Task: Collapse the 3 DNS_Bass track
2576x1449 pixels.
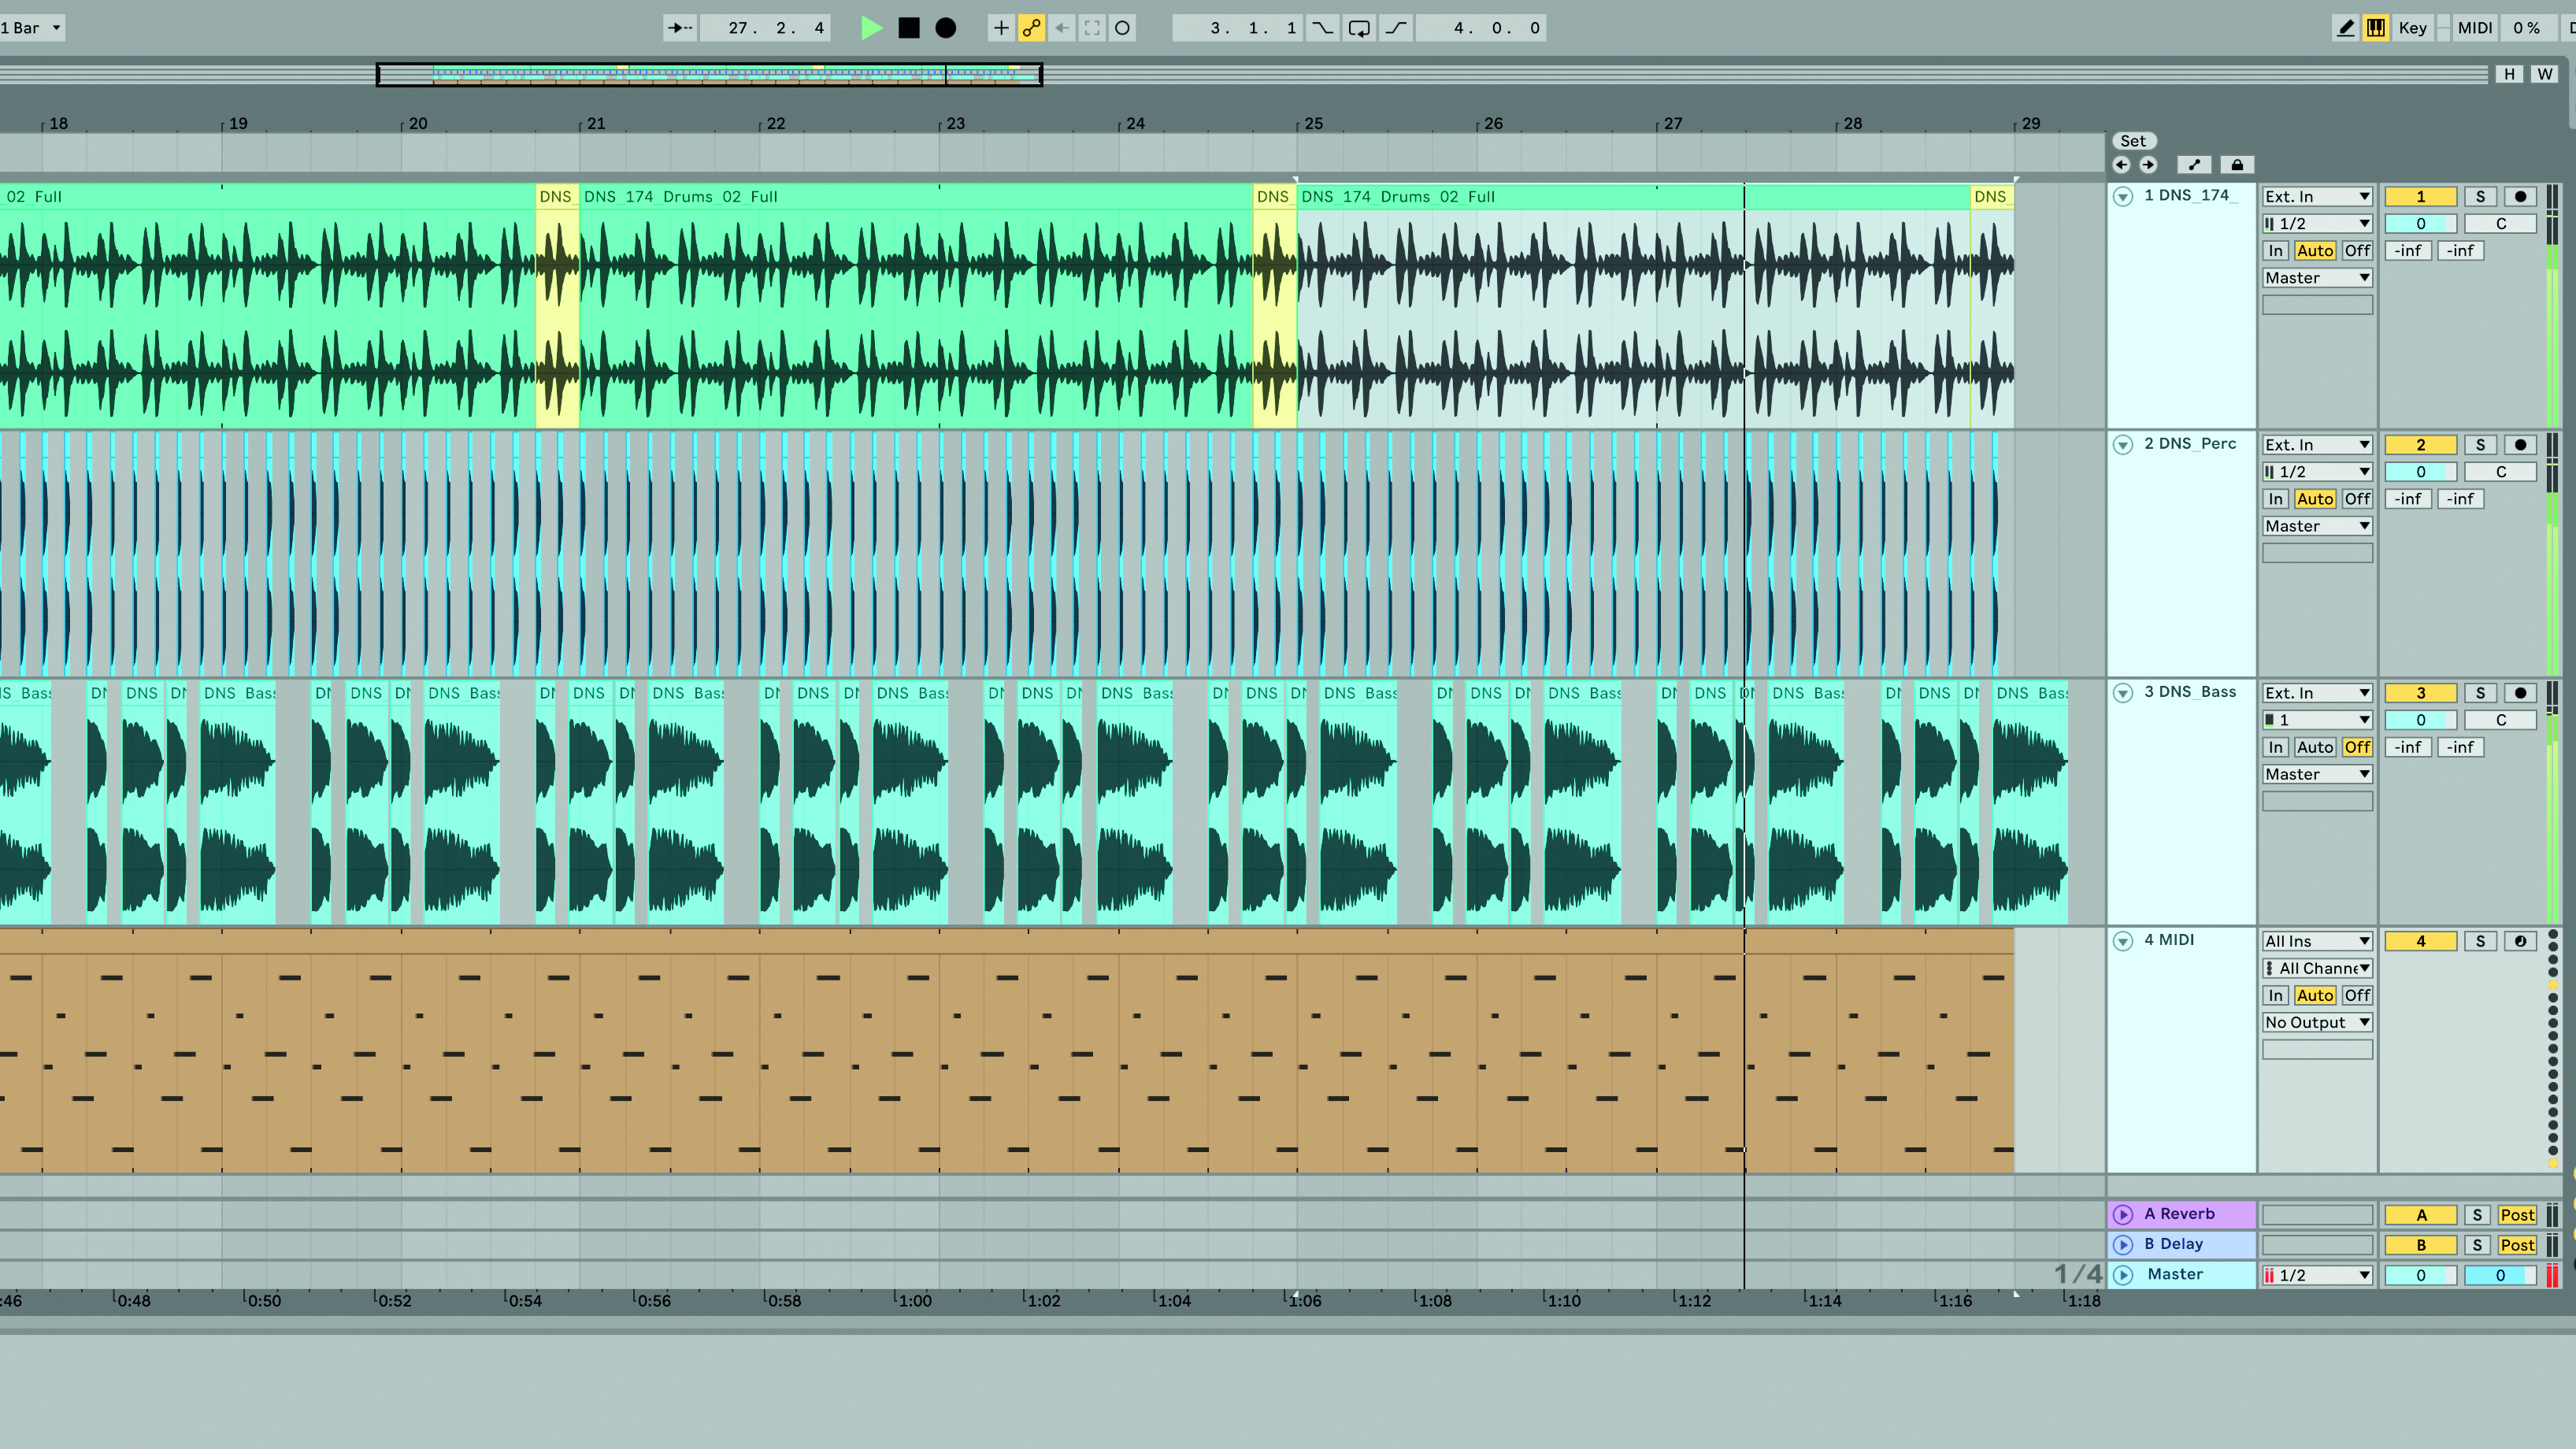Action: [2123, 693]
